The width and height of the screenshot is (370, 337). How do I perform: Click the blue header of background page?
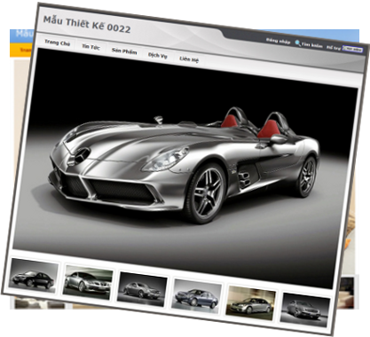22,36
